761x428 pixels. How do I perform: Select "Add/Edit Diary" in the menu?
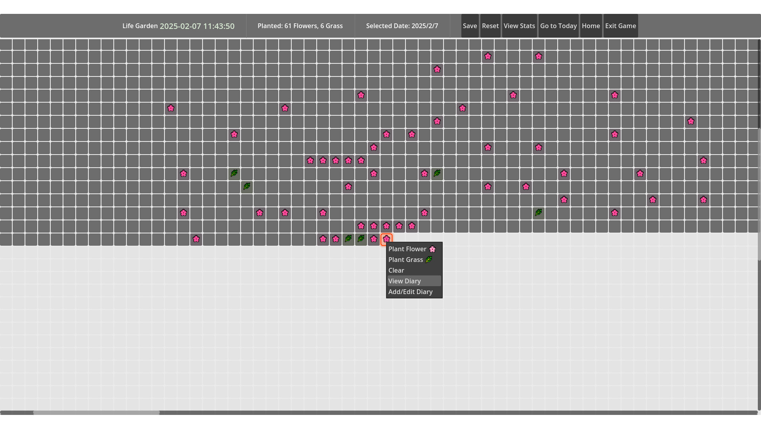pos(410,292)
